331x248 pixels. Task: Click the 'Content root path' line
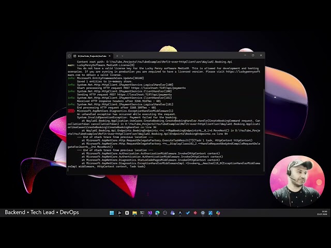(154, 62)
